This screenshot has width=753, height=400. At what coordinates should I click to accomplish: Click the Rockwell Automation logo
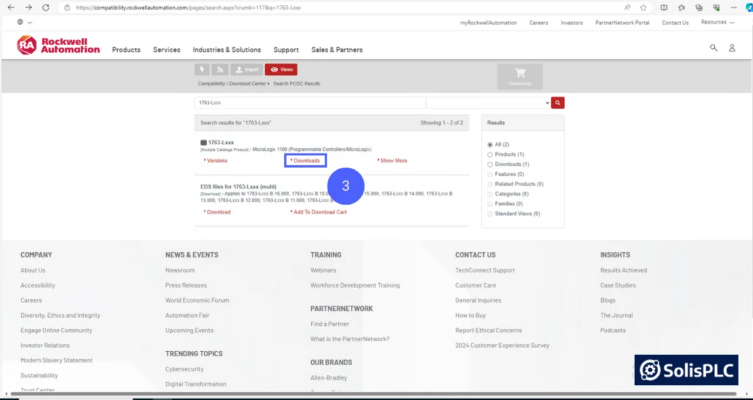[x=58, y=45]
